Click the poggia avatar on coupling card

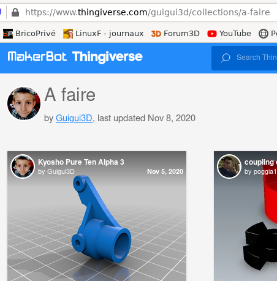coord(229,167)
